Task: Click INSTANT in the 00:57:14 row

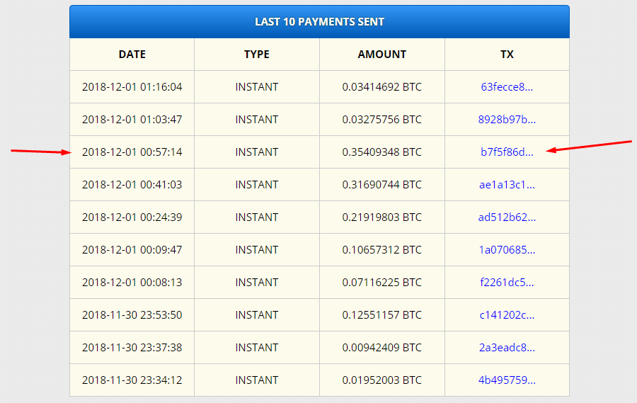Action: click(257, 152)
